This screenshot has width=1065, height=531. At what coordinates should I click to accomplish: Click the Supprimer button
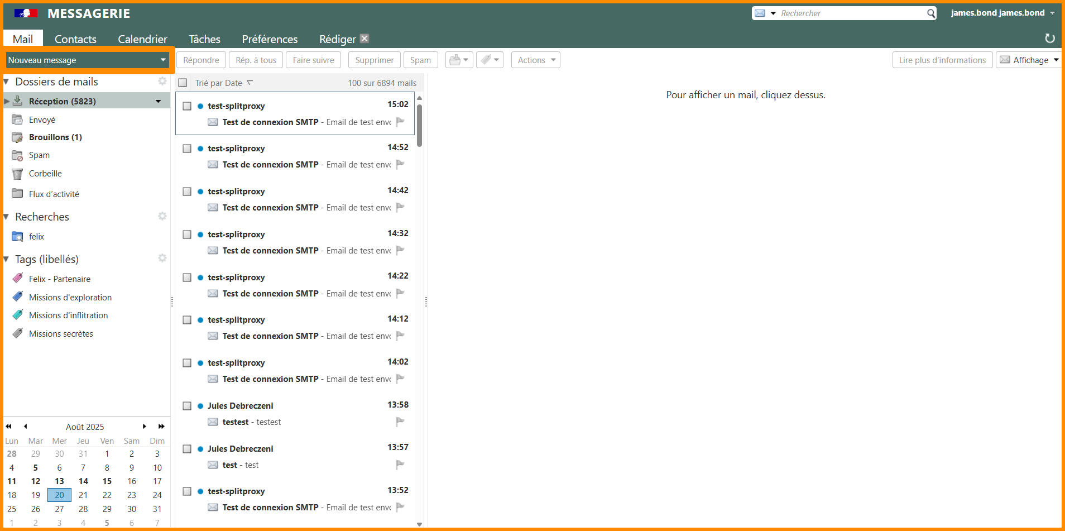374,60
